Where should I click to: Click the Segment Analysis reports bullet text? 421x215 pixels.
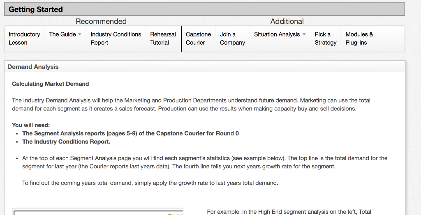pos(130,133)
